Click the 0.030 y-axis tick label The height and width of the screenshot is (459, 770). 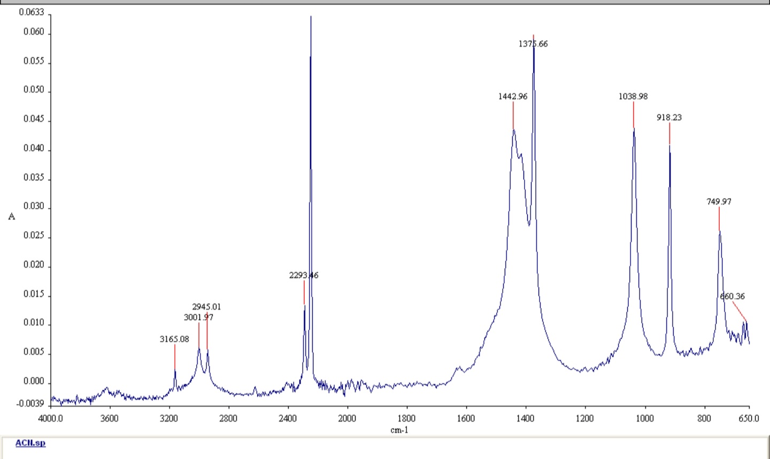34,207
